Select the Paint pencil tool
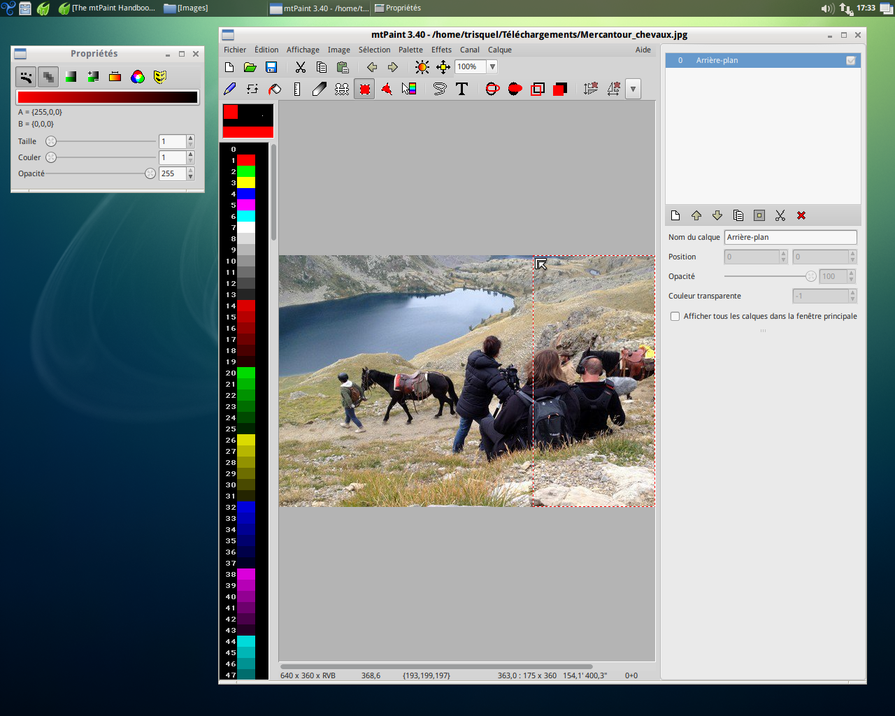The width and height of the screenshot is (895, 716). 230,89
